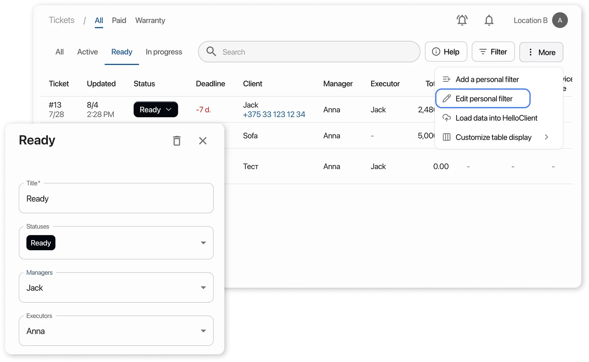589x362 pixels.
Task: Choose Add a personal filter
Action: coord(486,79)
